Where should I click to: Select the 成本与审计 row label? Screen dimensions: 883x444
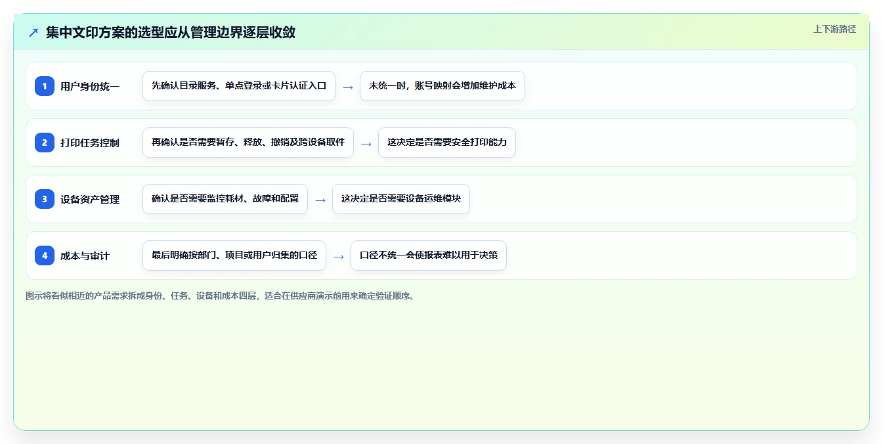[85, 255]
